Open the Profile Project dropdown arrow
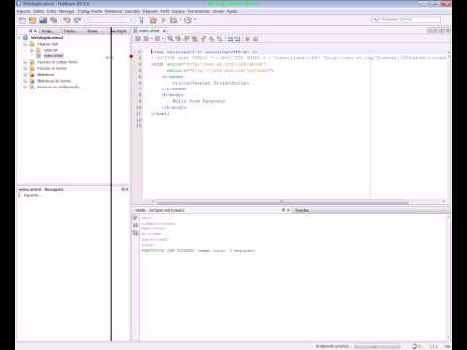Viewport: 467px width, 350px height. coord(195,20)
